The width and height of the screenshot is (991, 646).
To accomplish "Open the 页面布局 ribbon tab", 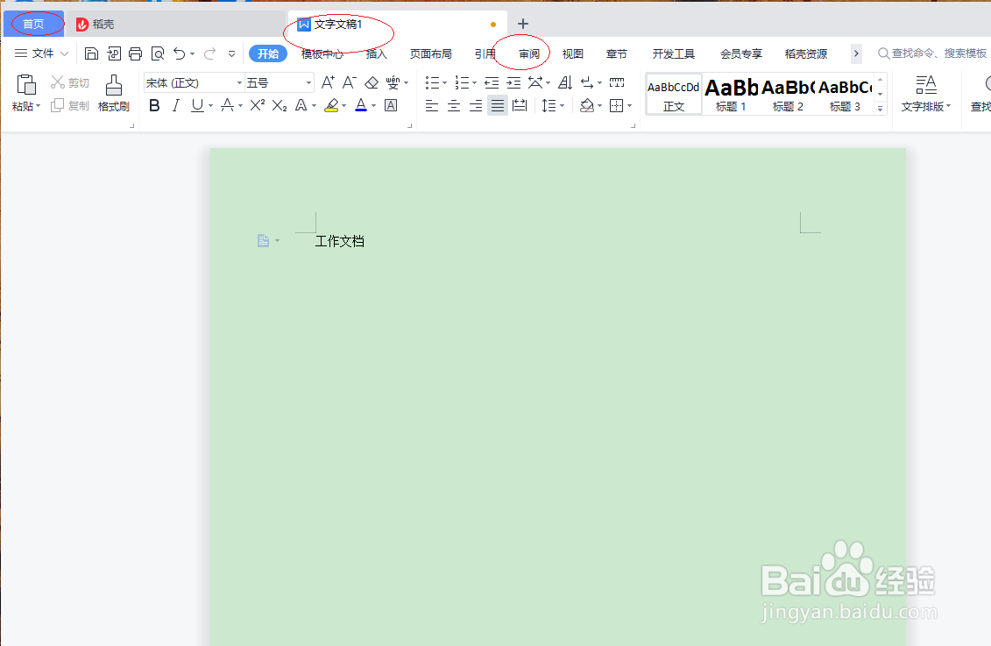I will point(431,53).
